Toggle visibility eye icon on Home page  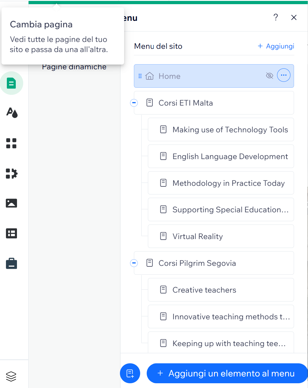tap(269, 76)
